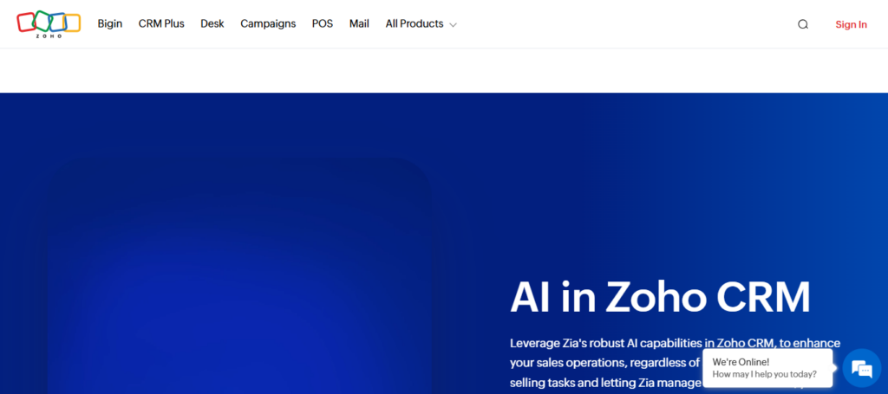Open Mail from the navigation bar

click(x=359, y=23)
